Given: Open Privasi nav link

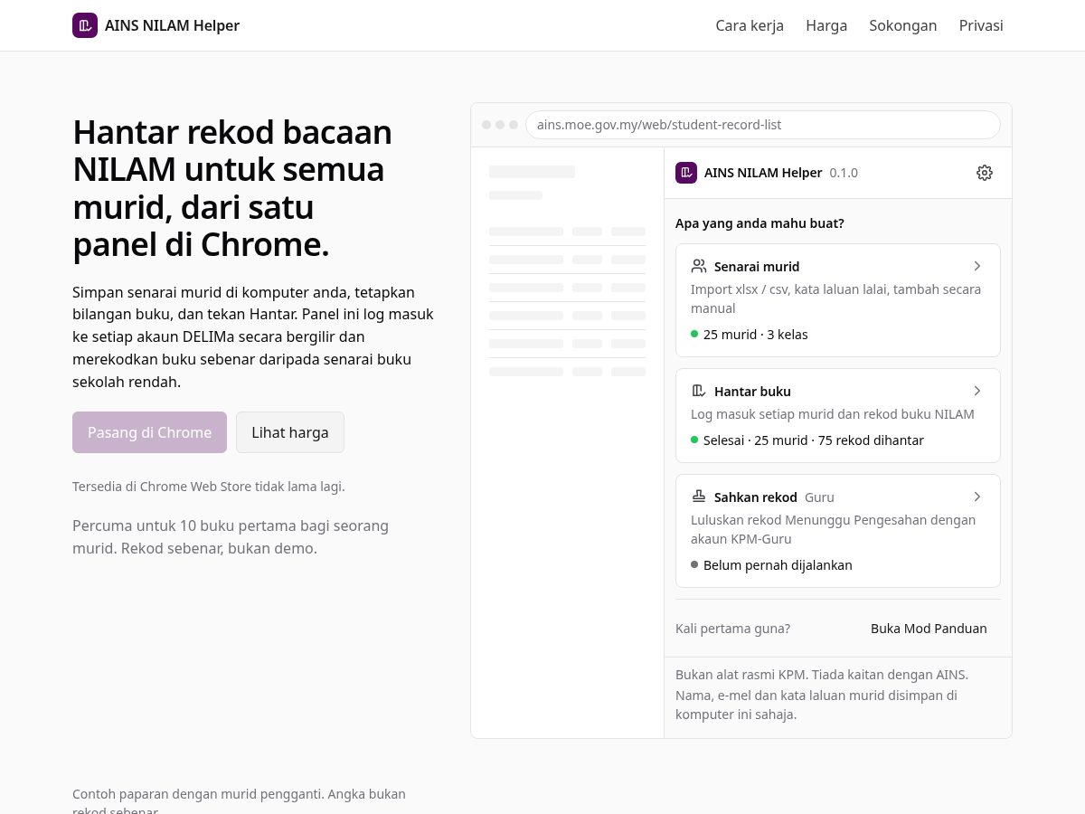Looking at the screenshot, I should point(981,25).
